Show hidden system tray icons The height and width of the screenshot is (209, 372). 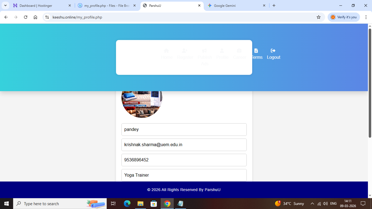pyautogui.click(x=312, y=204)
